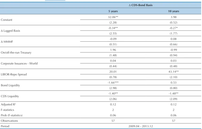Select the 43.14** spread coefficient
202x129 pixels.
pyautogui.click(x=174, y=72)
